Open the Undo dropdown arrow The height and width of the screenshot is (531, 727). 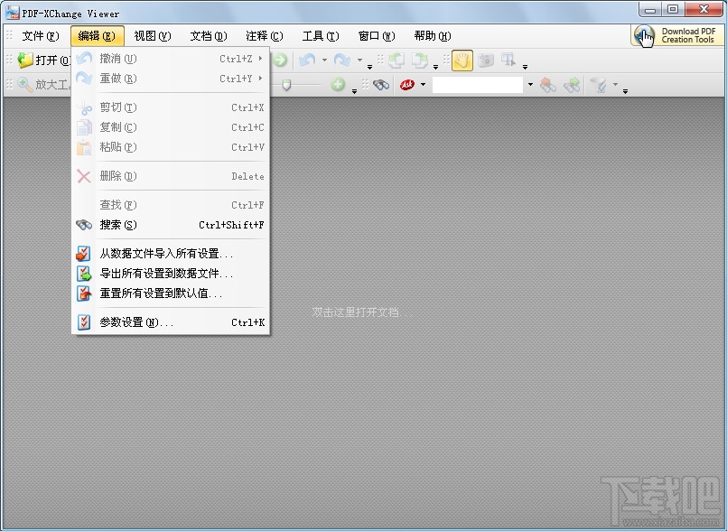tap(323, 61)
